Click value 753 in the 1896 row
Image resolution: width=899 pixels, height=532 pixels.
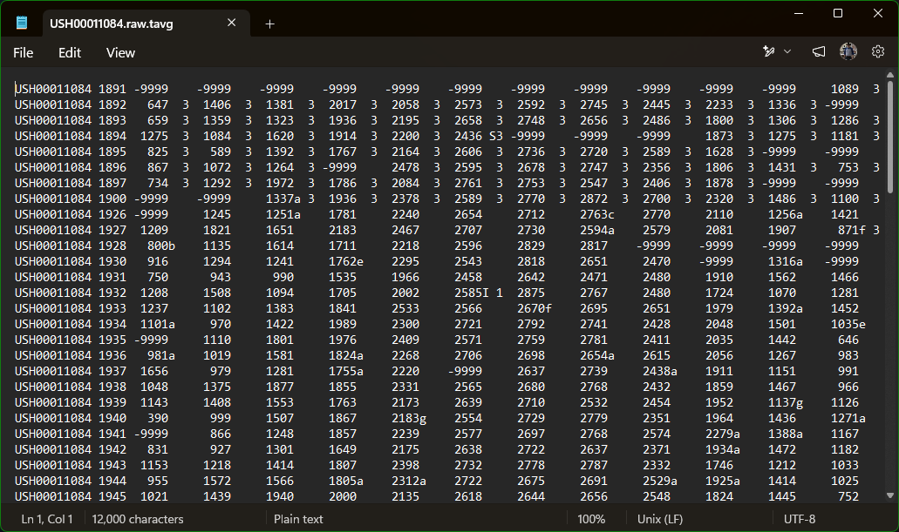848,167
